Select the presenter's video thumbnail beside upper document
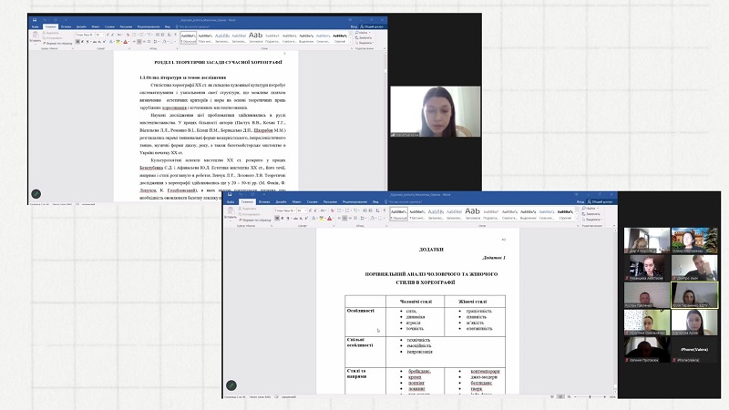729x410 pixels. click(423, 111)
